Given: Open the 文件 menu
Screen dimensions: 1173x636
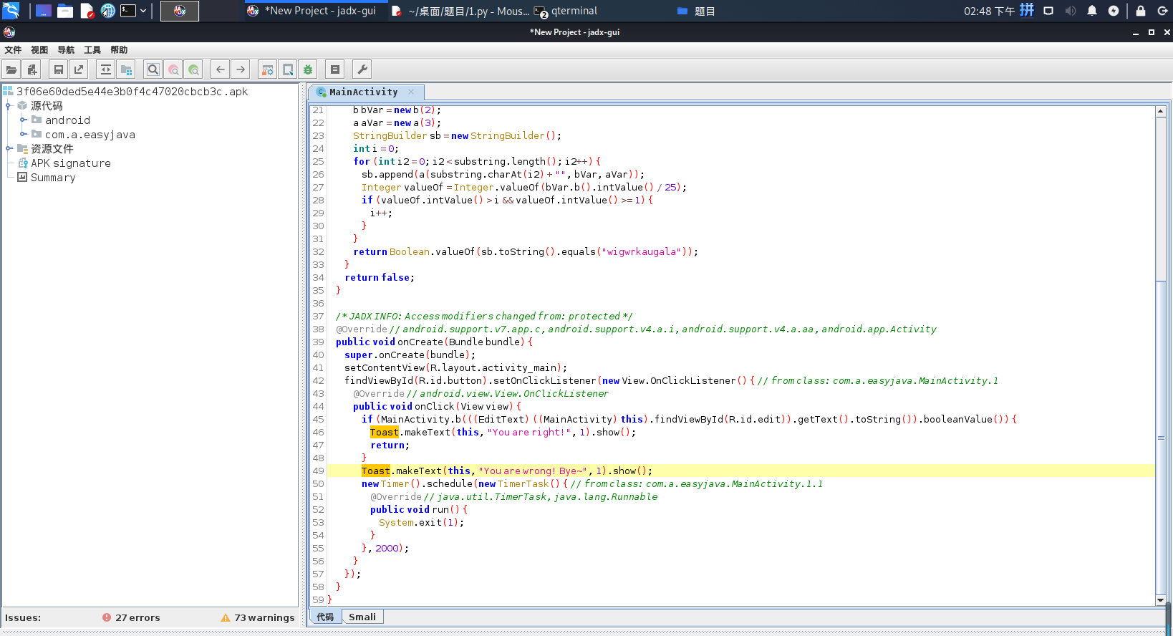Looking at the screenshot, I should point(13,50).
